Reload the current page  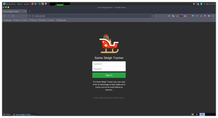13,16
